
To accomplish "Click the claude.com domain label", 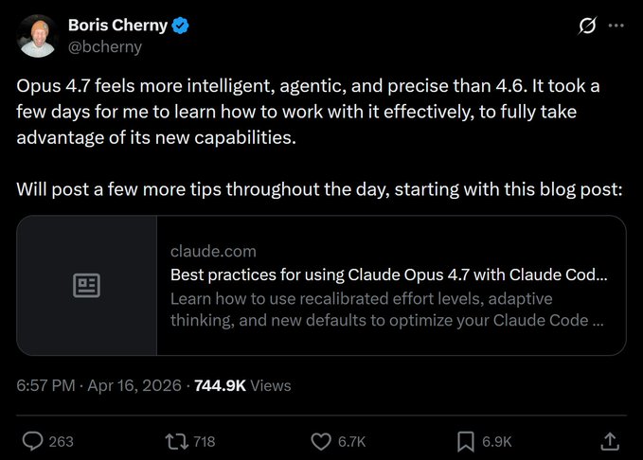I will click(x=213, y=252).
